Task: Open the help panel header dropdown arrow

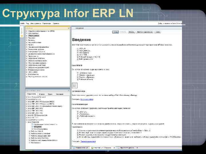Action: 68,91
